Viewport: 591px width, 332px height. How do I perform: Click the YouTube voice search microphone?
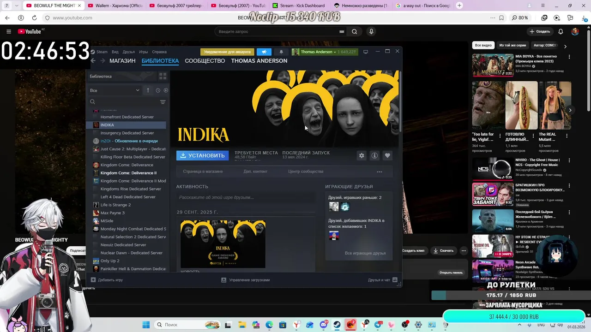pos(371,31)
